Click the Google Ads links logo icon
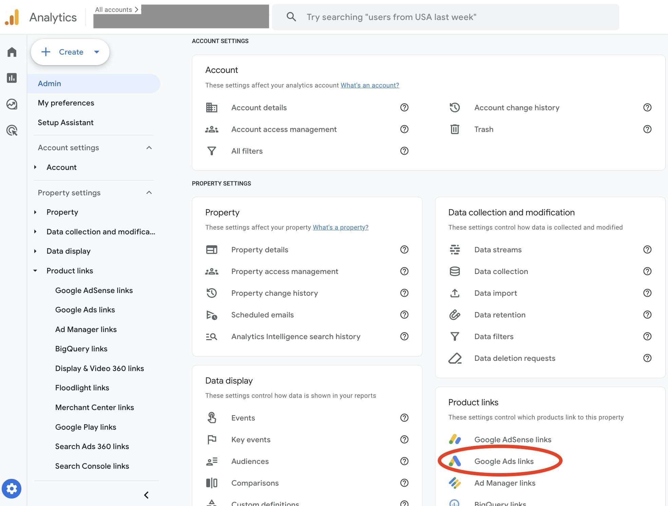This screenshot has width=668, height=506. (455, 461)
